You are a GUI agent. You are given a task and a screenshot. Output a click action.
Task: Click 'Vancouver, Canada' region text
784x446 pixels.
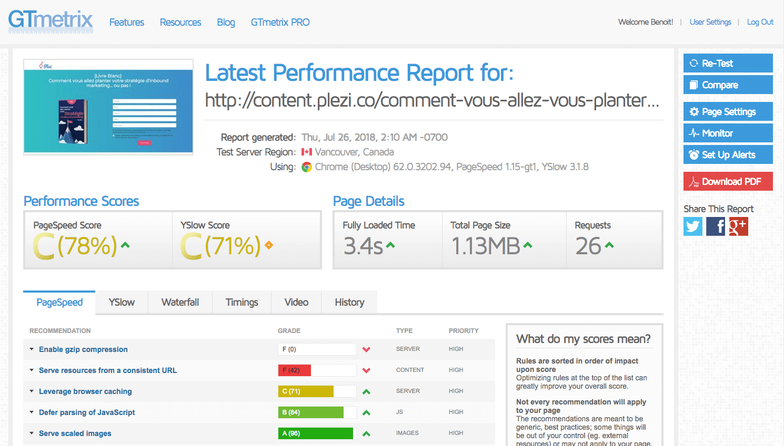354,152
